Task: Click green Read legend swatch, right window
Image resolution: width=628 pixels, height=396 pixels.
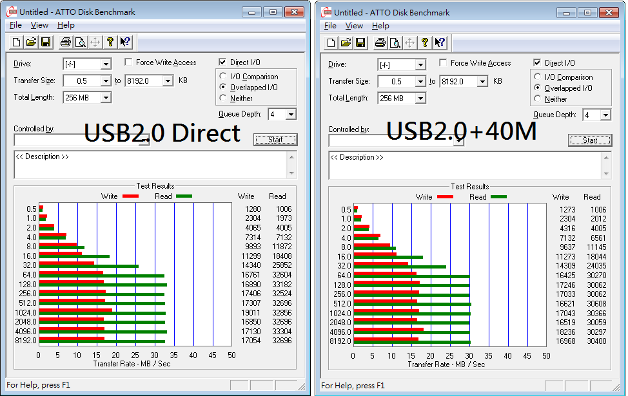Action: [498, 197]
